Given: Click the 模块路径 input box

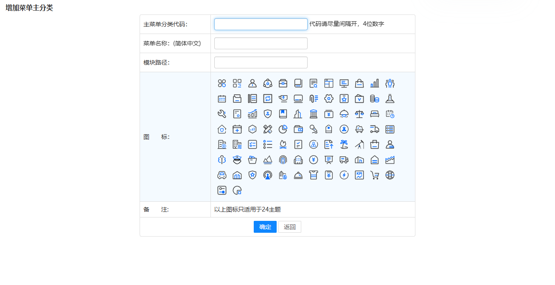Looking at the screenshot, I should (261, 62).
